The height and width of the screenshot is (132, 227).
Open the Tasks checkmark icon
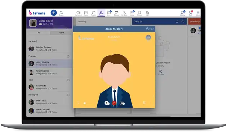86,13
